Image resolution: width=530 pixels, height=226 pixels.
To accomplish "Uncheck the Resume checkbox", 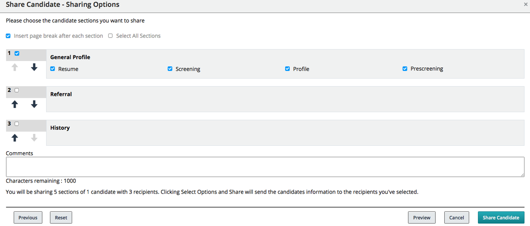I will 52,69.
